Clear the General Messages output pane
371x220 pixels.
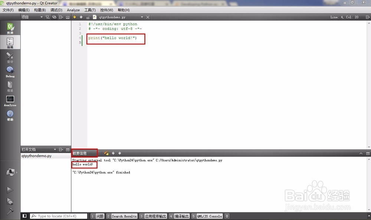[106, 153]
